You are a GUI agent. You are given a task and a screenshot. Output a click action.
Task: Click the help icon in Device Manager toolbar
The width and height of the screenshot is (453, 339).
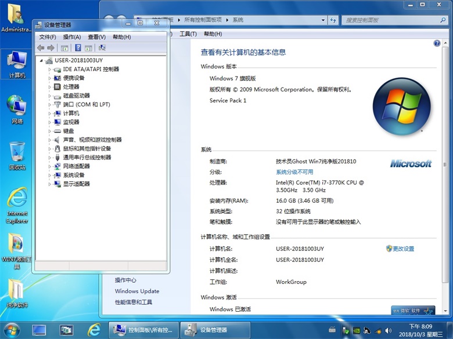[78, 48]
